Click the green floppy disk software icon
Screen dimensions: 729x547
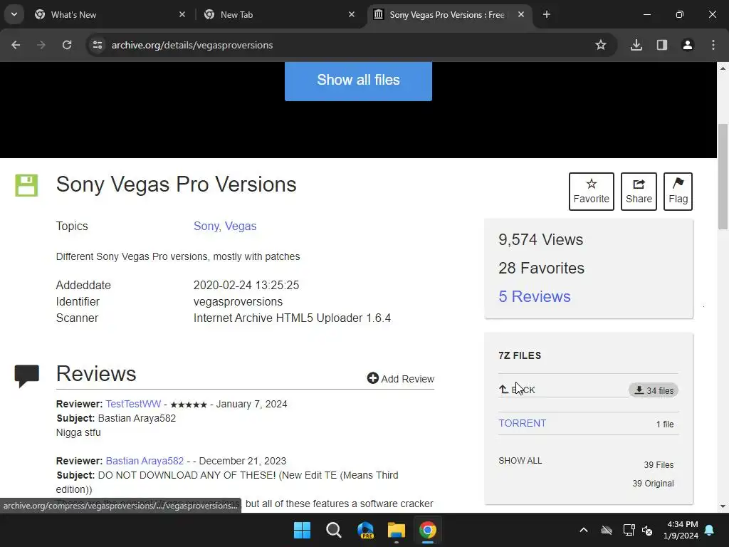(x=26, y=185)
